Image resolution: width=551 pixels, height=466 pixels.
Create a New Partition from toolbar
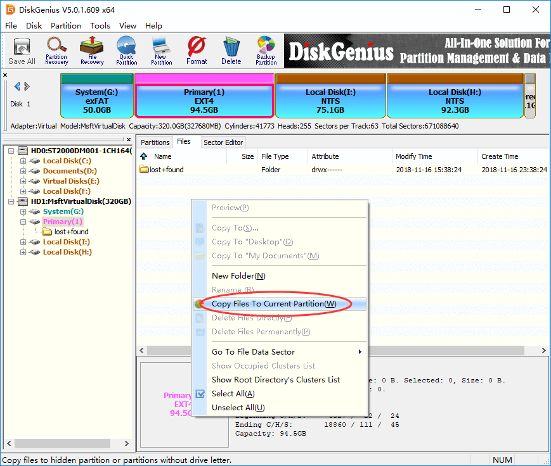coord(161,51)
